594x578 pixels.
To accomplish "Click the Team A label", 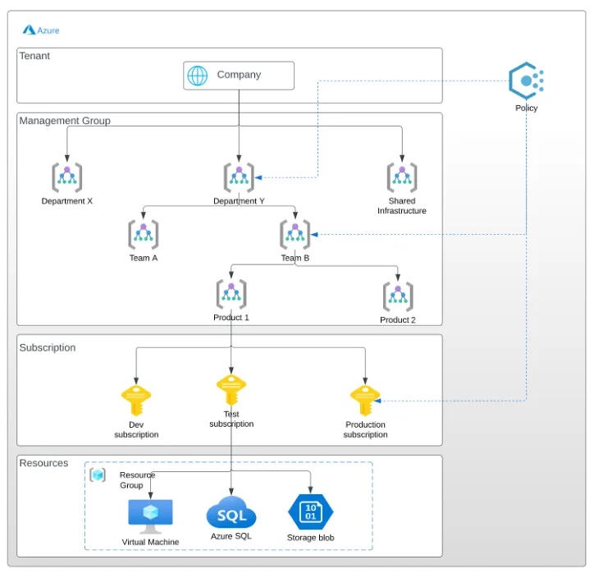I will pos(144,258).
